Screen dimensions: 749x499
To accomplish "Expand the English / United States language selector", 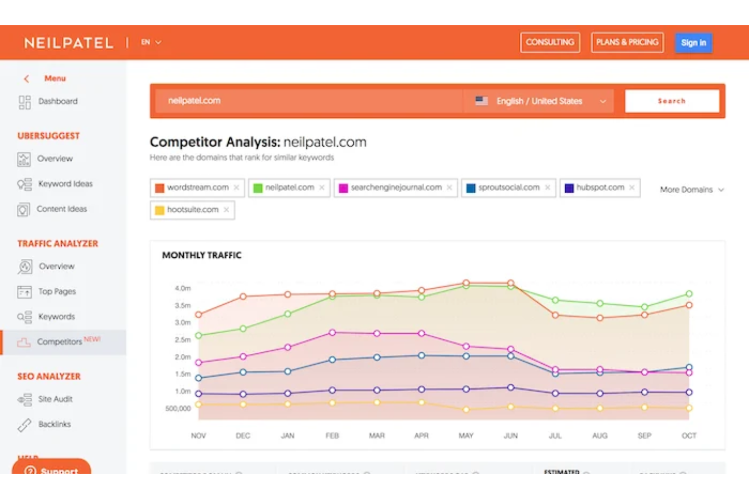I will (x=538, y=101).
